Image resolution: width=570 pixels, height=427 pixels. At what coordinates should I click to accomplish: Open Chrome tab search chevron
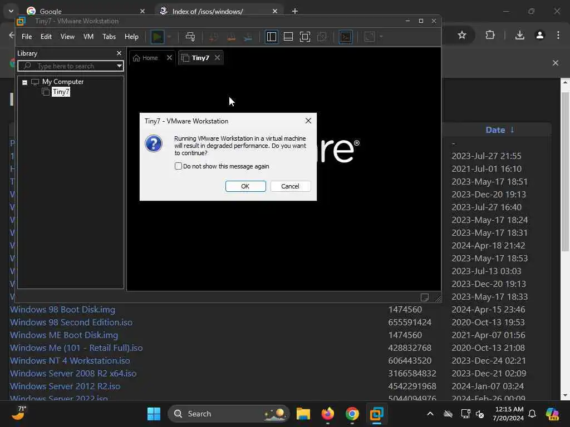(11, 11)
